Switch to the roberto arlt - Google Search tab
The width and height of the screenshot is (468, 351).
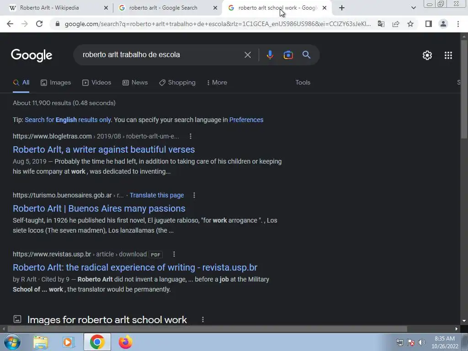[x=163, y=8]
